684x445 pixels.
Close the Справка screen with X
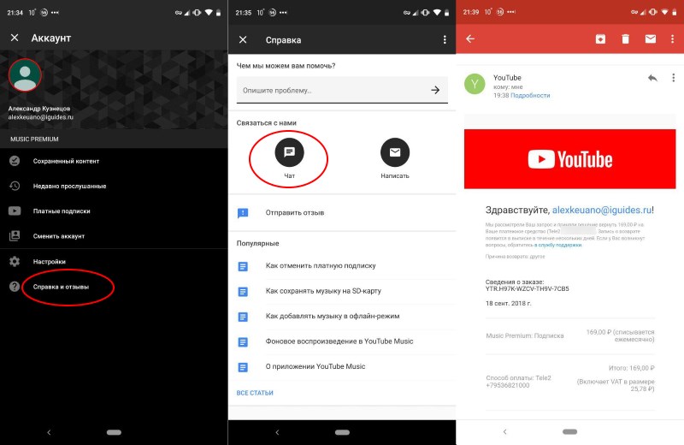click(x=243, y=39)
